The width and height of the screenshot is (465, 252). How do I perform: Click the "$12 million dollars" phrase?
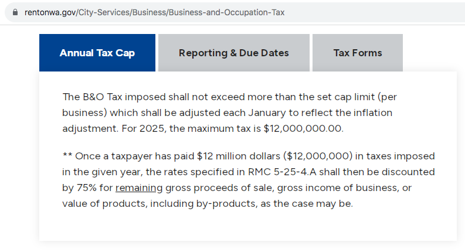[237, 156]
